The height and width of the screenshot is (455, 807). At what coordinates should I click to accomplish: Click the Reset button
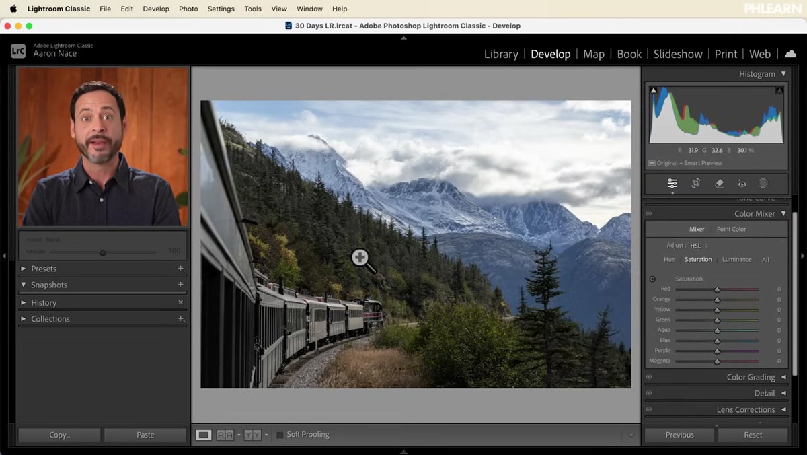(x=753, y=435)
